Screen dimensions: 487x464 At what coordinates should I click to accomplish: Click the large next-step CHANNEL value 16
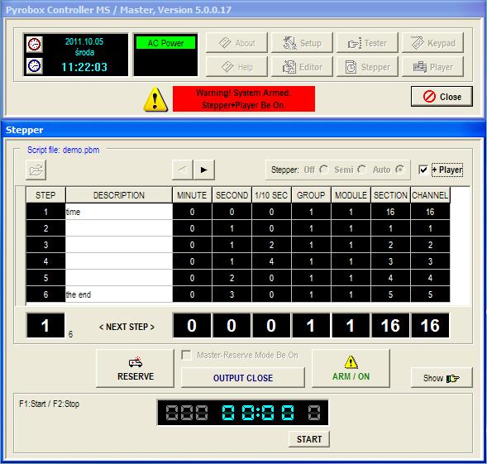point(430,325)
